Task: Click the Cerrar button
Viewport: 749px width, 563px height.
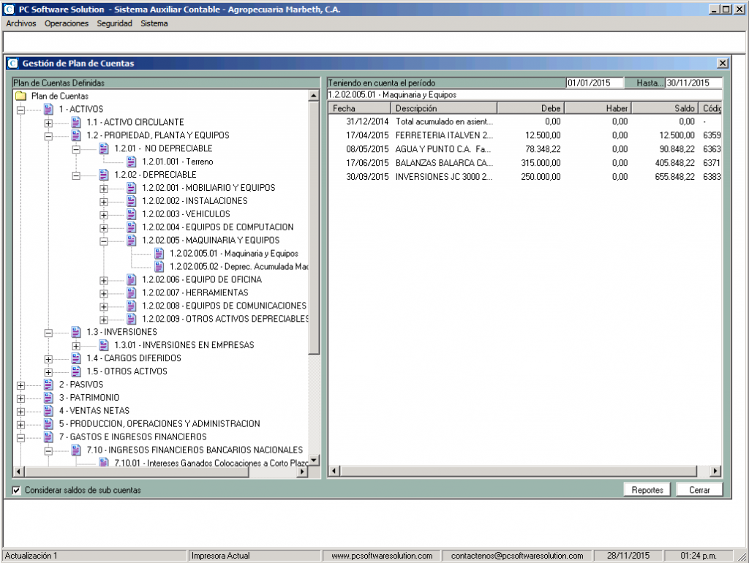Action: click(699, 489)
